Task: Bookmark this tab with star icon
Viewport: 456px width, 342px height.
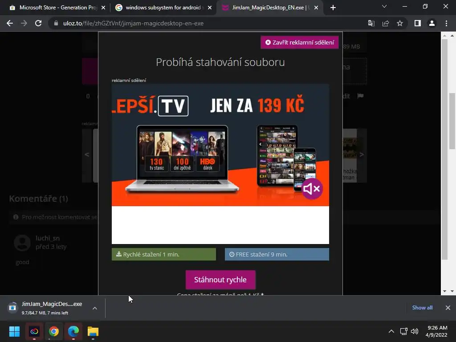Action: point(400,23)
